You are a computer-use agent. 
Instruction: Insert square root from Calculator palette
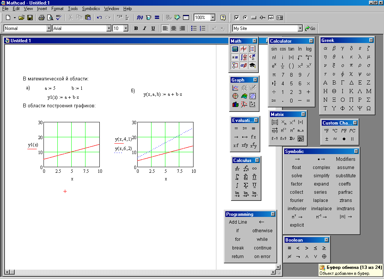pyautogui.click(x=300, y=58)
